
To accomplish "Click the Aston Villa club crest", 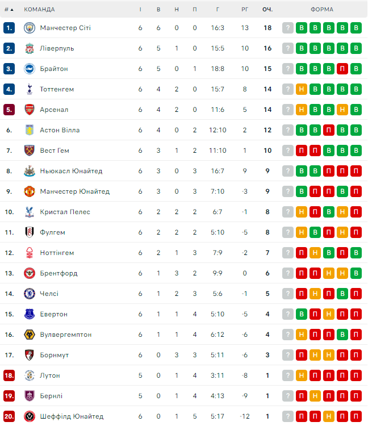I will point(30,130).
